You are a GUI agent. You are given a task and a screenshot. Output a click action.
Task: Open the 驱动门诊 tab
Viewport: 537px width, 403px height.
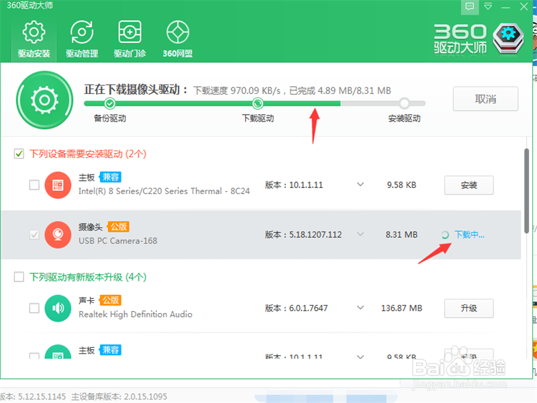[130, 40]
